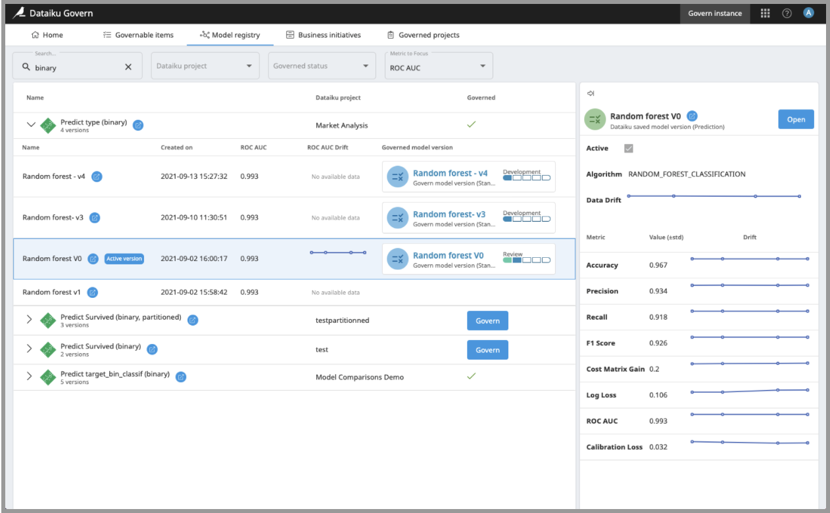Open external link for Predict type (binary)
This screenshot has width=830, height=513.
click(x=138, y=125)
